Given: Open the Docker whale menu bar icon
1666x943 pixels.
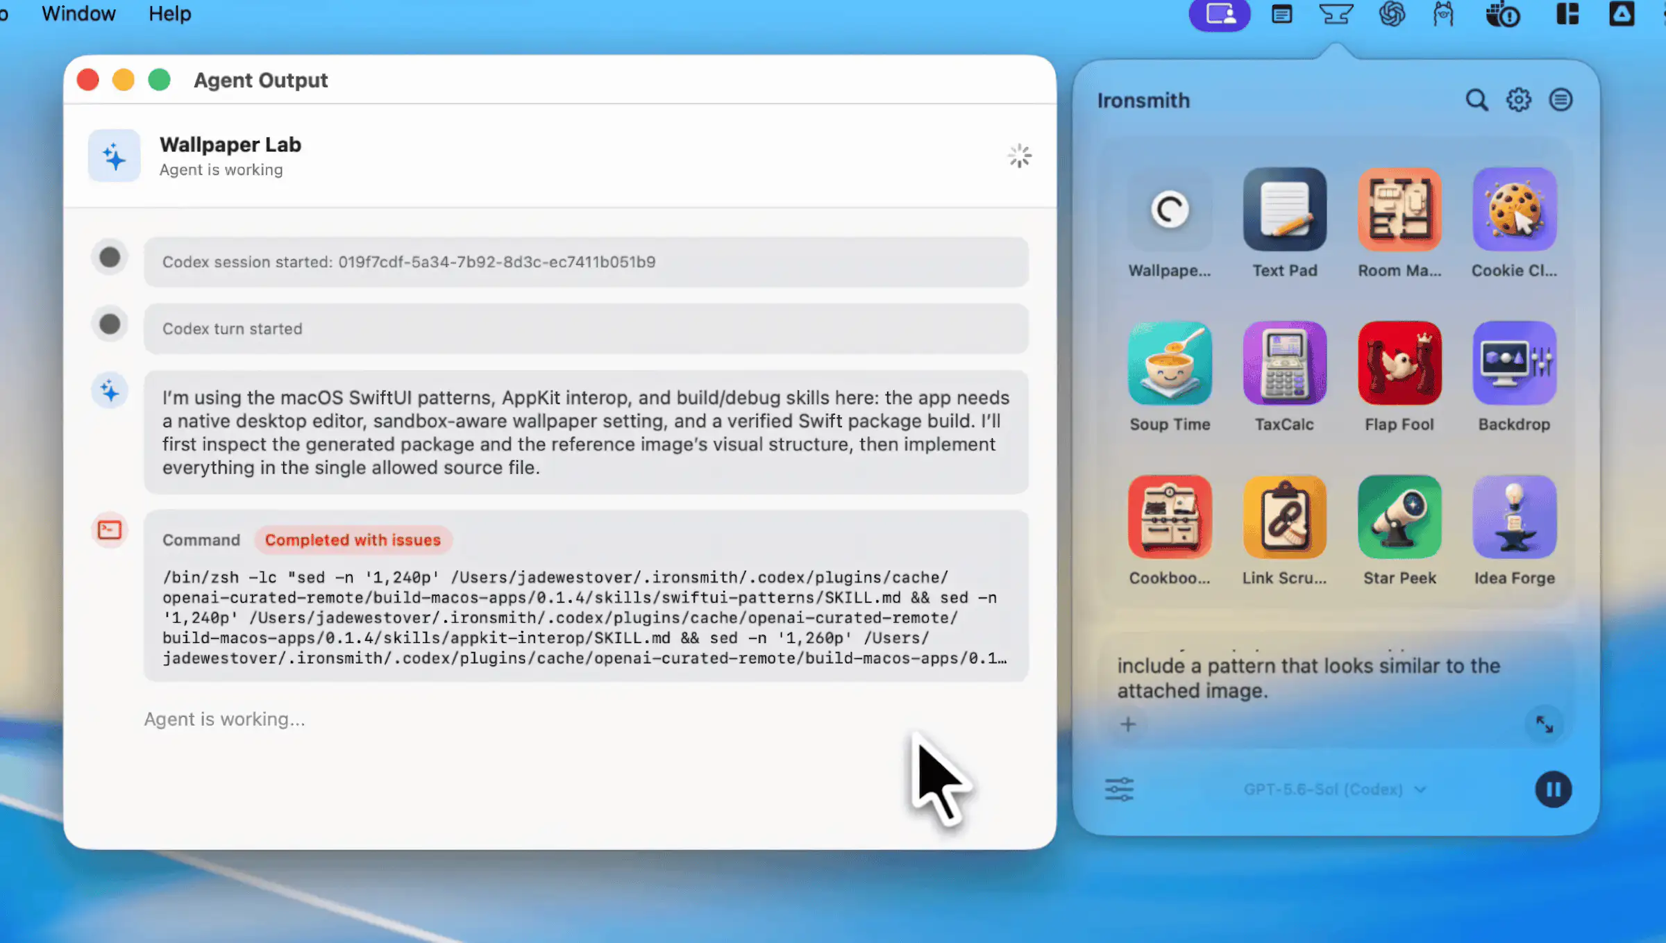Looking at the screenshot, I should coord(1503,14).
